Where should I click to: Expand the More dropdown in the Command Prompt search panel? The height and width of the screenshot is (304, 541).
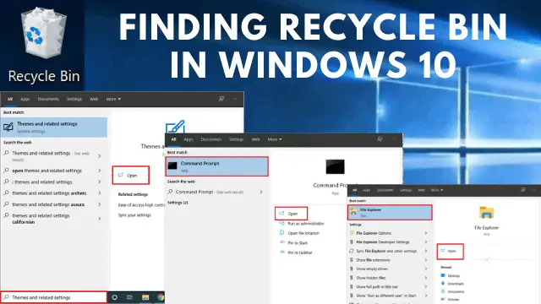pos(274,139)
